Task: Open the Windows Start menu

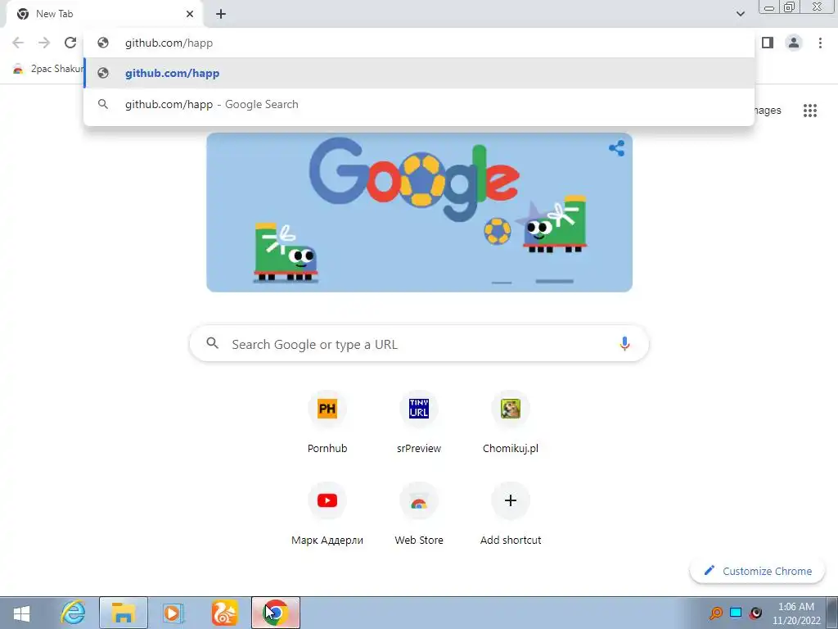Action: tap(21, 613)
